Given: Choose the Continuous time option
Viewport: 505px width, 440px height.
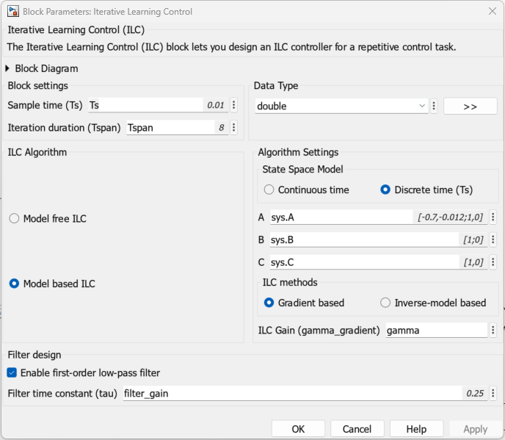Looking at the screenshot, I should click(269, 190).
